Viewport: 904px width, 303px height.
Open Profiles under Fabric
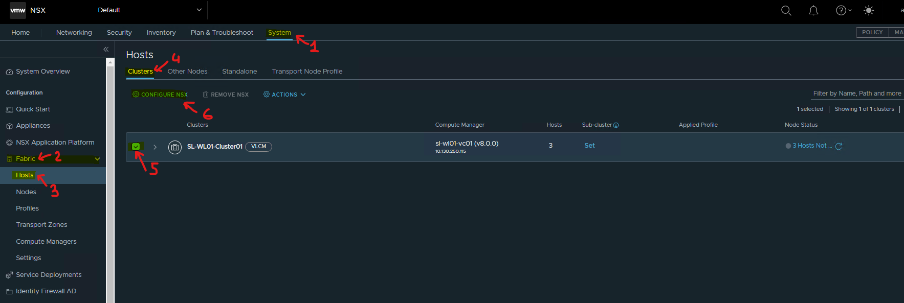click(27, 208)
